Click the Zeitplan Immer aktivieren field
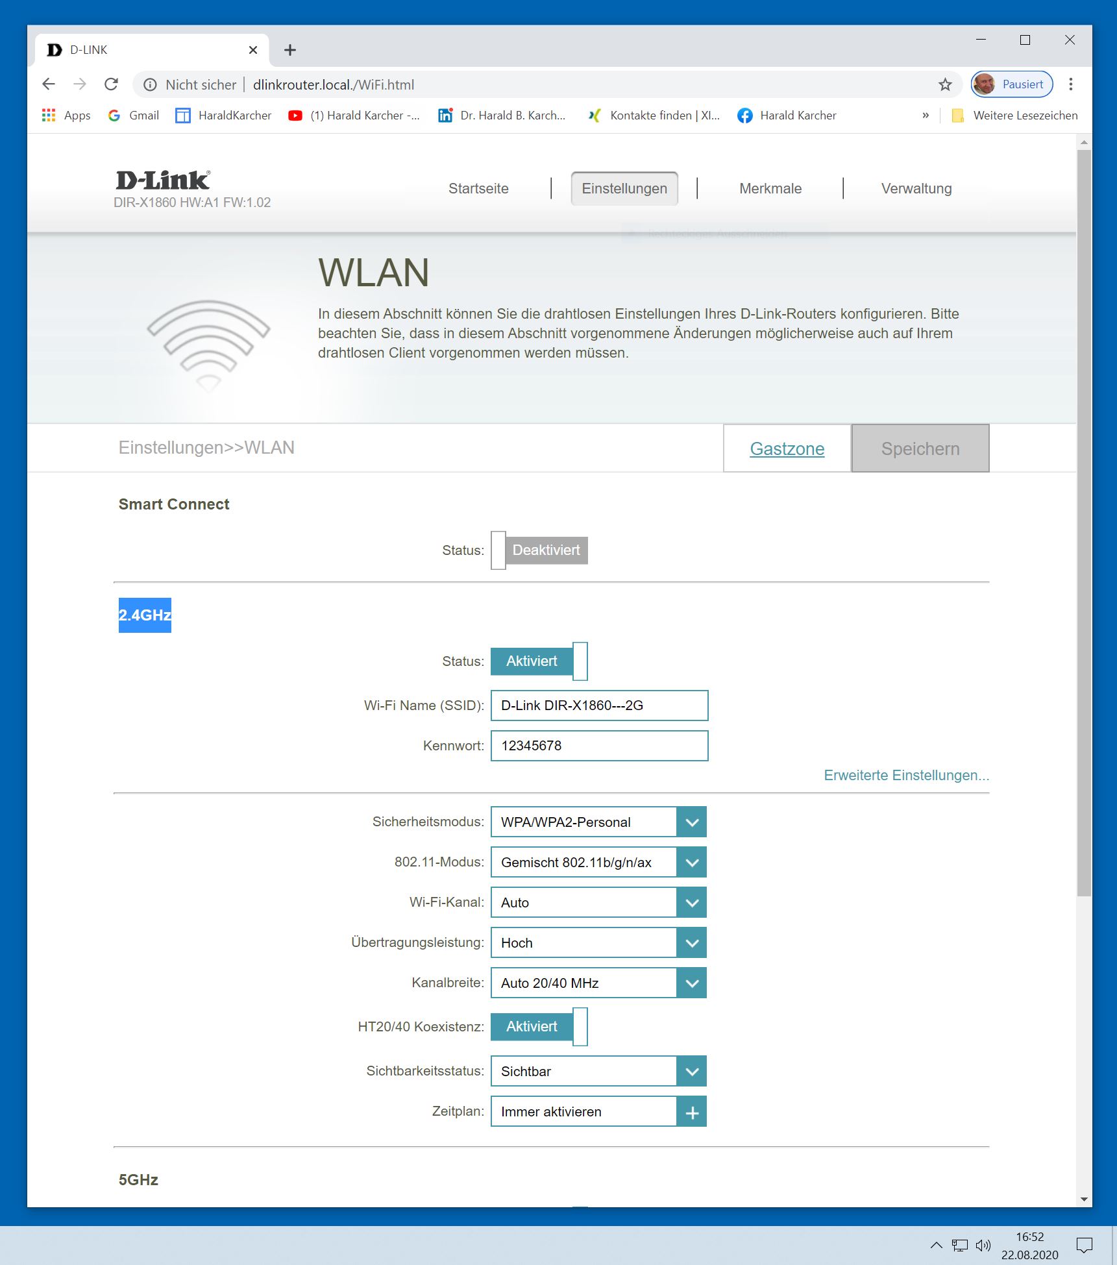This screenshot has width=1117, height=1265. tap(583, 1112)
